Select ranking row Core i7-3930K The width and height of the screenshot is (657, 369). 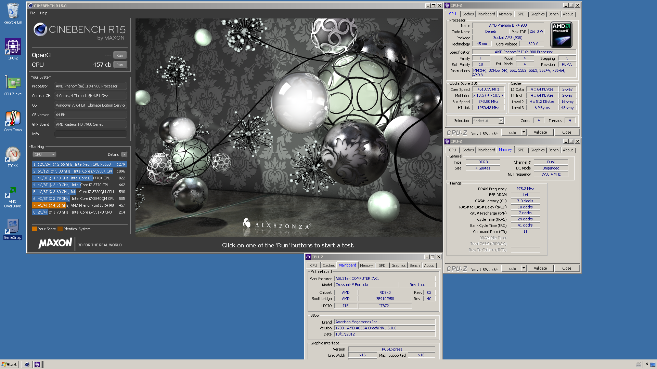[x=79, y=171]
